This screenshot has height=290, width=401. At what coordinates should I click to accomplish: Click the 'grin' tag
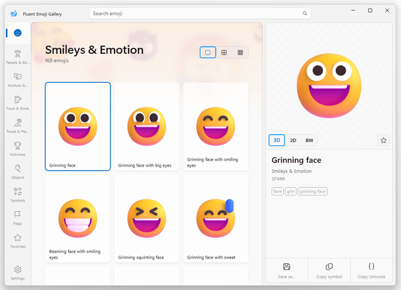pos(290,191)
